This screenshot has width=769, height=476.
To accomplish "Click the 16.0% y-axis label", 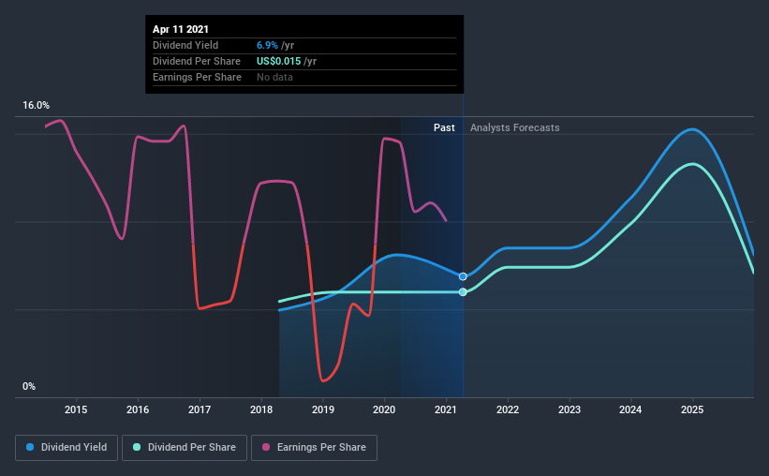I will (x=37, y=106).
